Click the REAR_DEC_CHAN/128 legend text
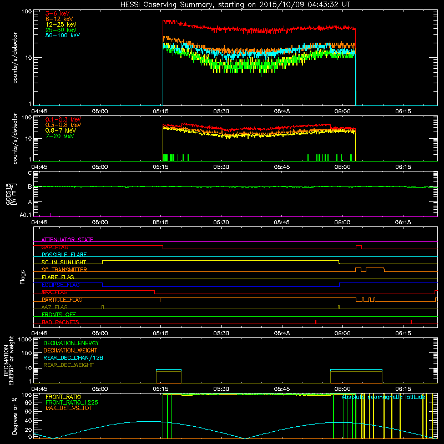 pyautogui.click(x=73, y=357)
